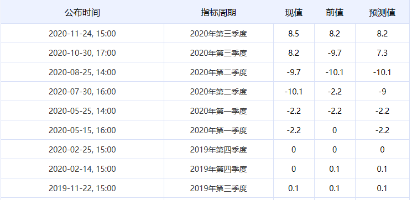This screenshot has height=200, width=412.
Task: Click the 预测值 0.1 in the 2020-02-14 row
Action: tap(382, 169)
